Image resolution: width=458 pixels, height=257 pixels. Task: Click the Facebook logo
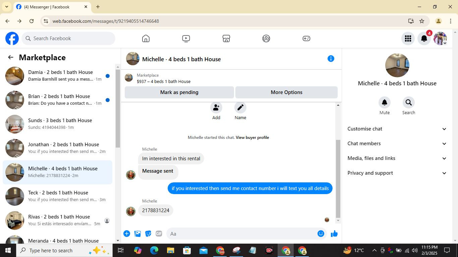[x=12, y=38]
